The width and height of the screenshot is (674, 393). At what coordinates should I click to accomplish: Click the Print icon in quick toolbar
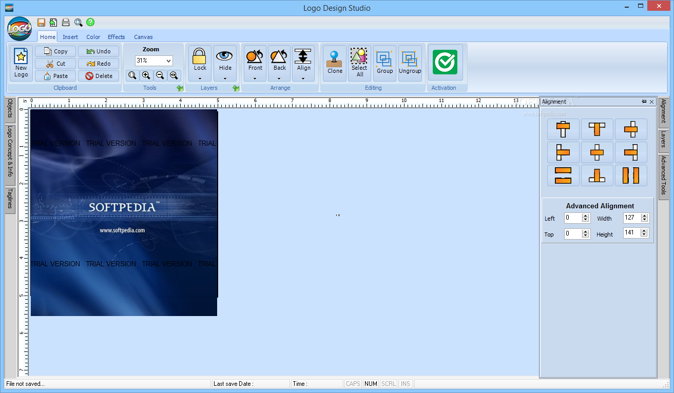(66, 22)
